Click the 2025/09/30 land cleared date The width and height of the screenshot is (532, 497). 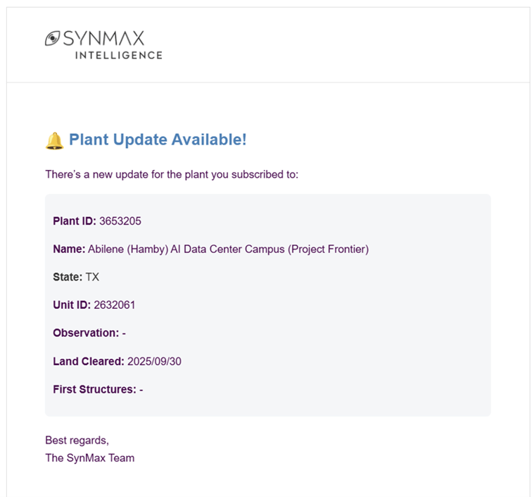tap(155, 361)
